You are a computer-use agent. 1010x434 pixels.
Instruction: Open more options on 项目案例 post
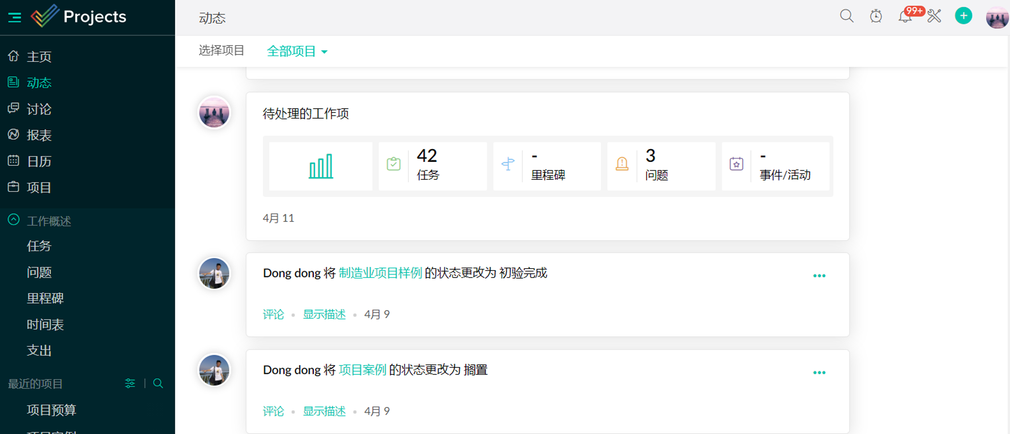[x=819, y=372]
